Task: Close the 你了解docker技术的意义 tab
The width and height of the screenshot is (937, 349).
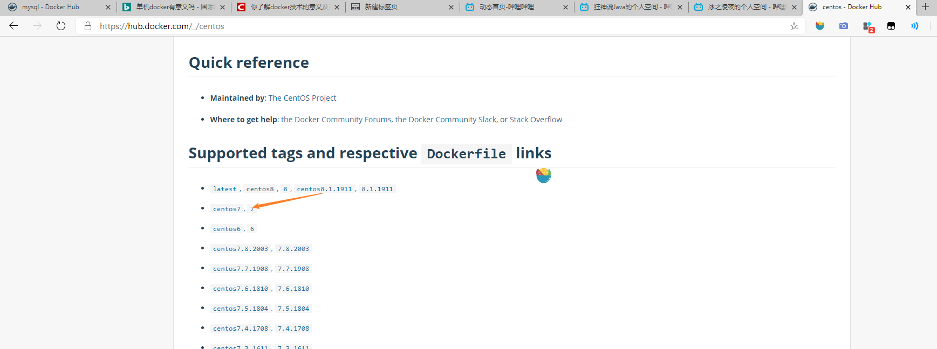Action: (x=337, y=7)
